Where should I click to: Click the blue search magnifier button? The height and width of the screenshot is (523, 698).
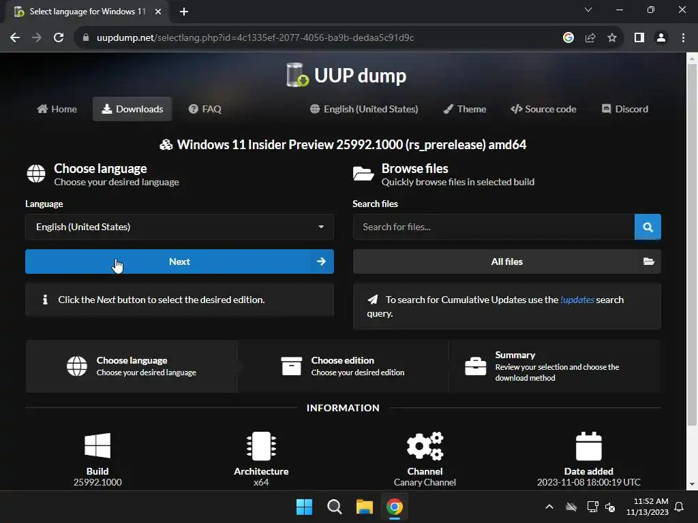648,227
